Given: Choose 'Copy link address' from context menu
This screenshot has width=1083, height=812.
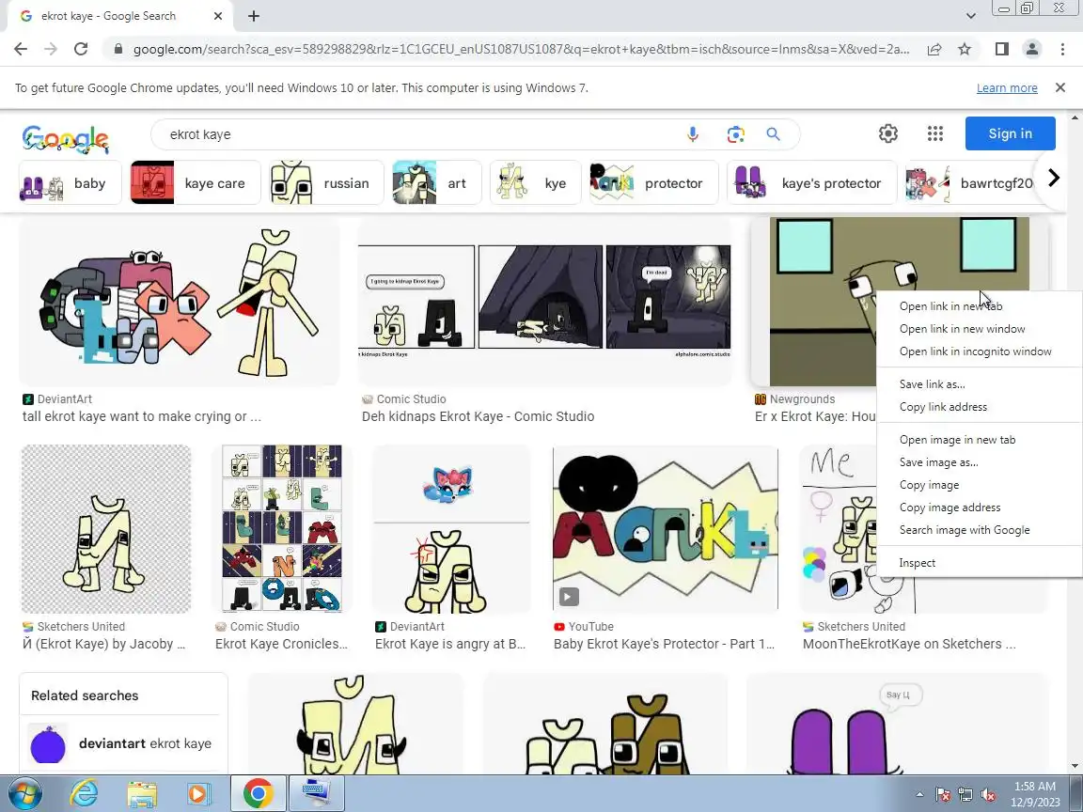Looking at the screenshot, I should click(x=979, y=407).
